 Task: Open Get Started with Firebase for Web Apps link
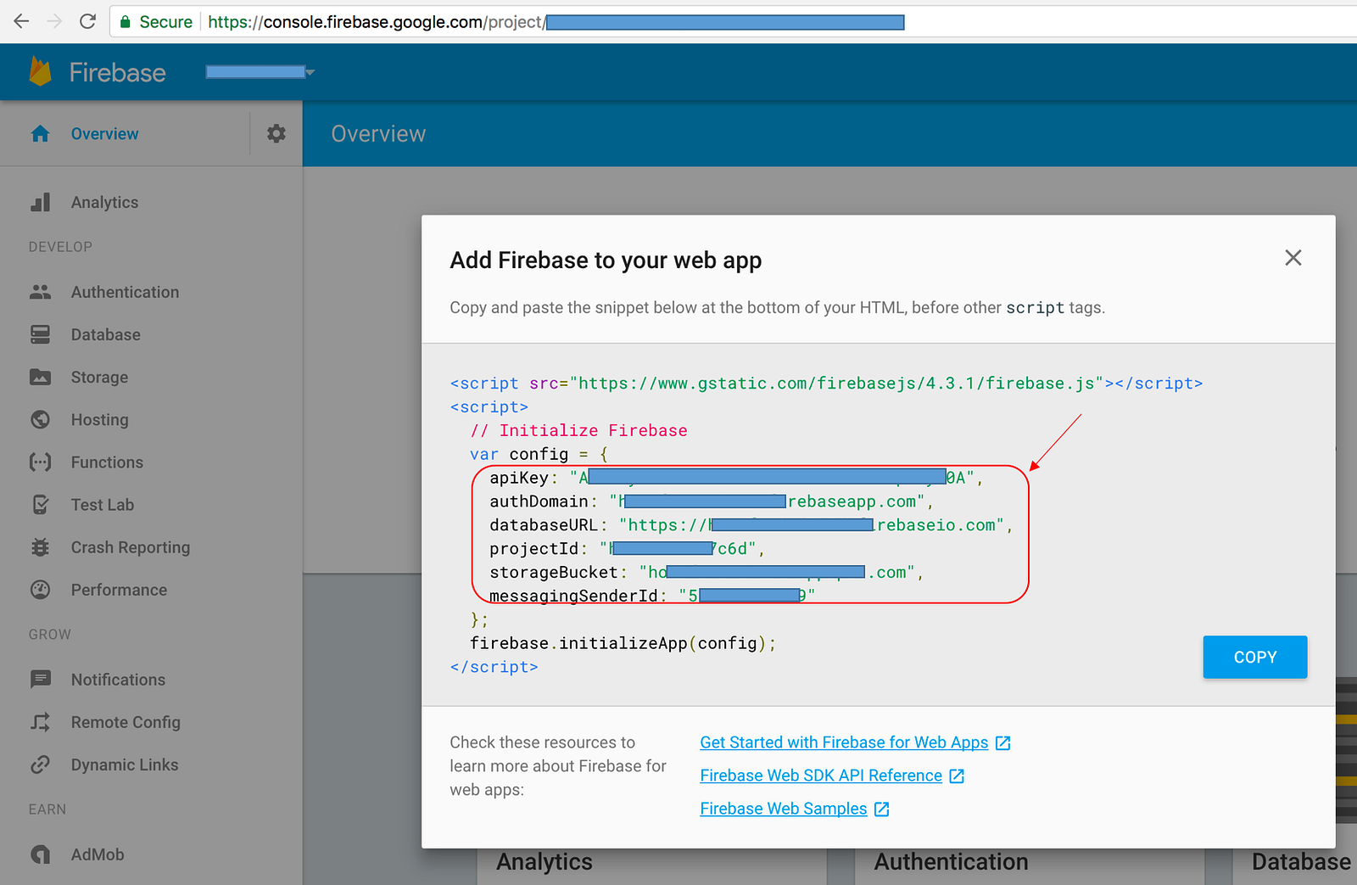[844, 742]
